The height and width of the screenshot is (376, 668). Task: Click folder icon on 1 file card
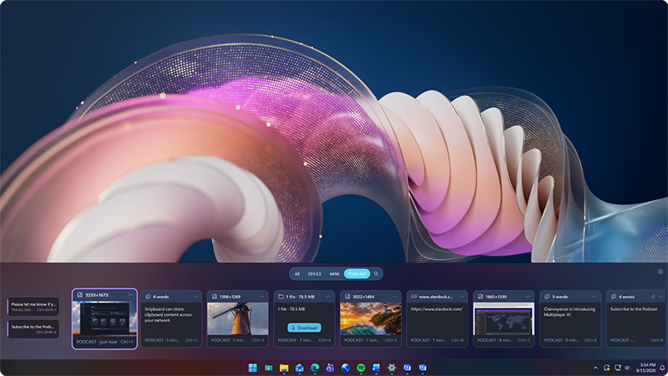pyautogui.click(x=281, y=297)
